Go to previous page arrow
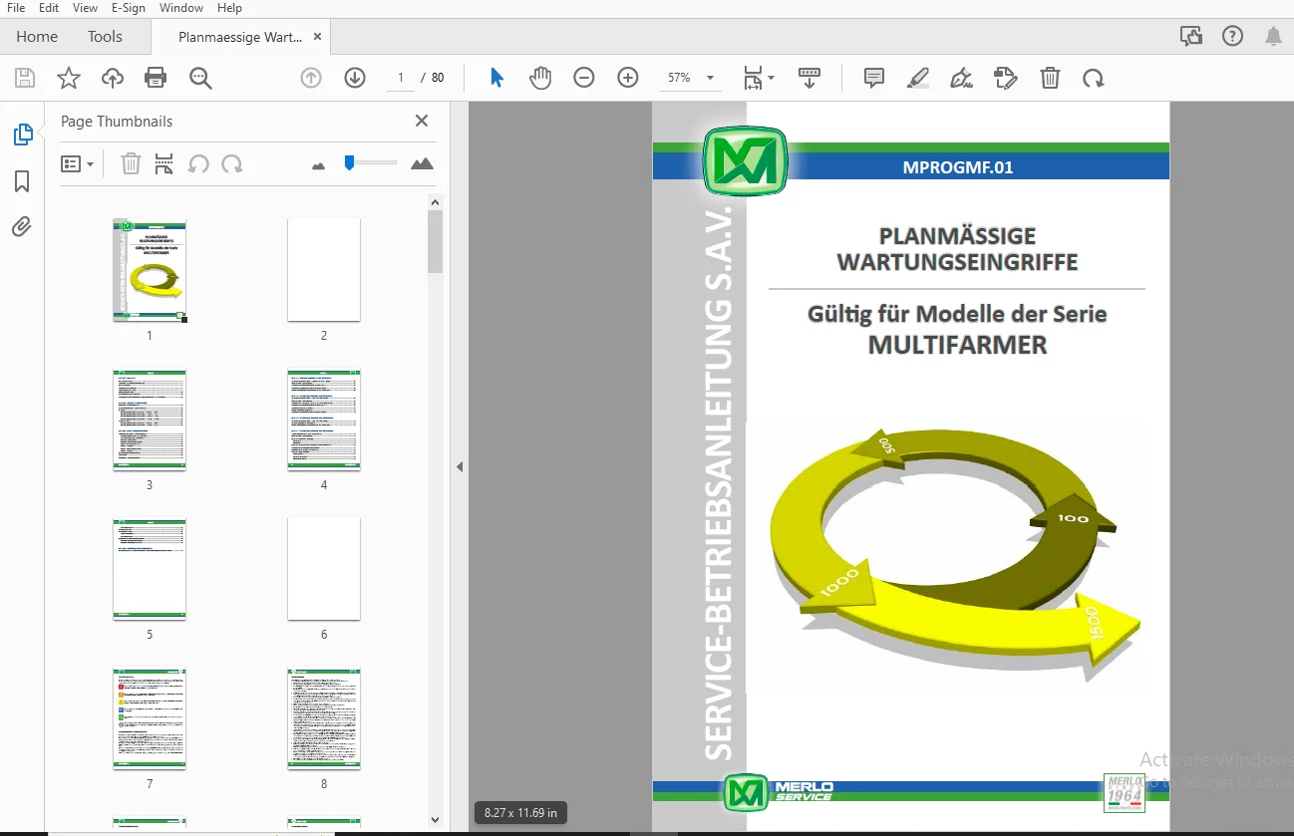 click(311, 78)
